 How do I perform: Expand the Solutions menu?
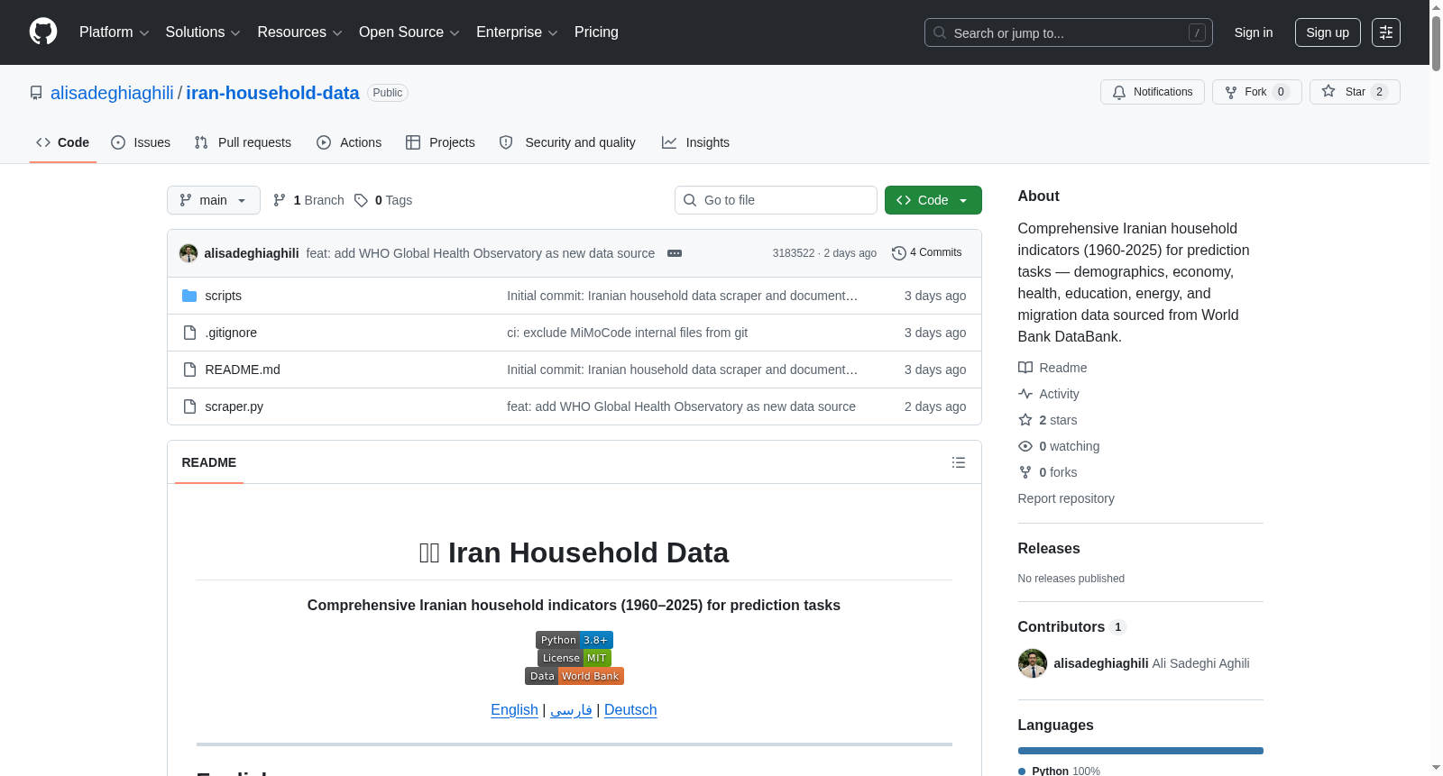[203, 32]
